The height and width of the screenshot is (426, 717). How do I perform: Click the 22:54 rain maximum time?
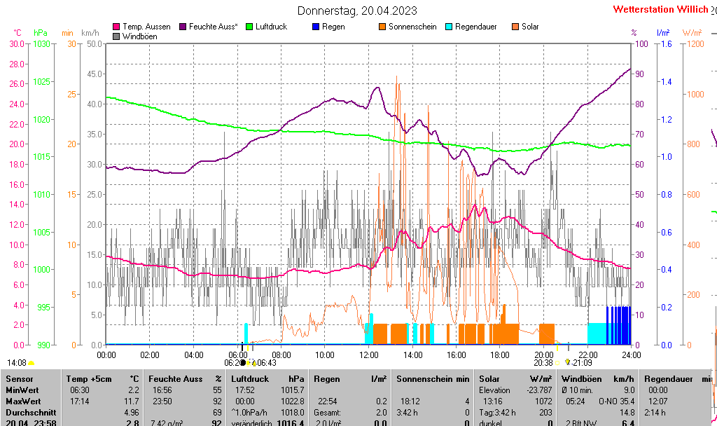coord(328,401)
